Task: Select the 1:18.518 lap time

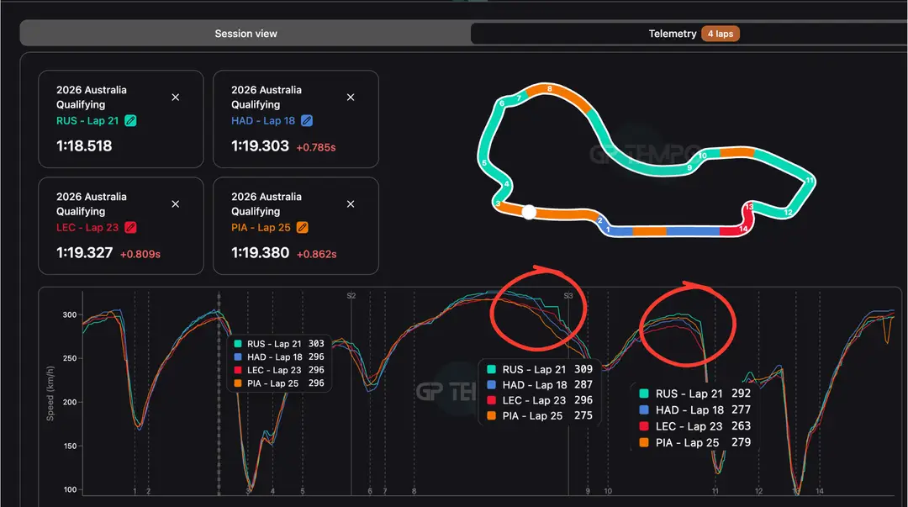Action: [x=84, y=146]
